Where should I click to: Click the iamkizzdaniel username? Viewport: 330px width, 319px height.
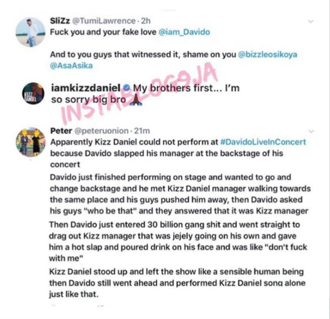(86, 88)
